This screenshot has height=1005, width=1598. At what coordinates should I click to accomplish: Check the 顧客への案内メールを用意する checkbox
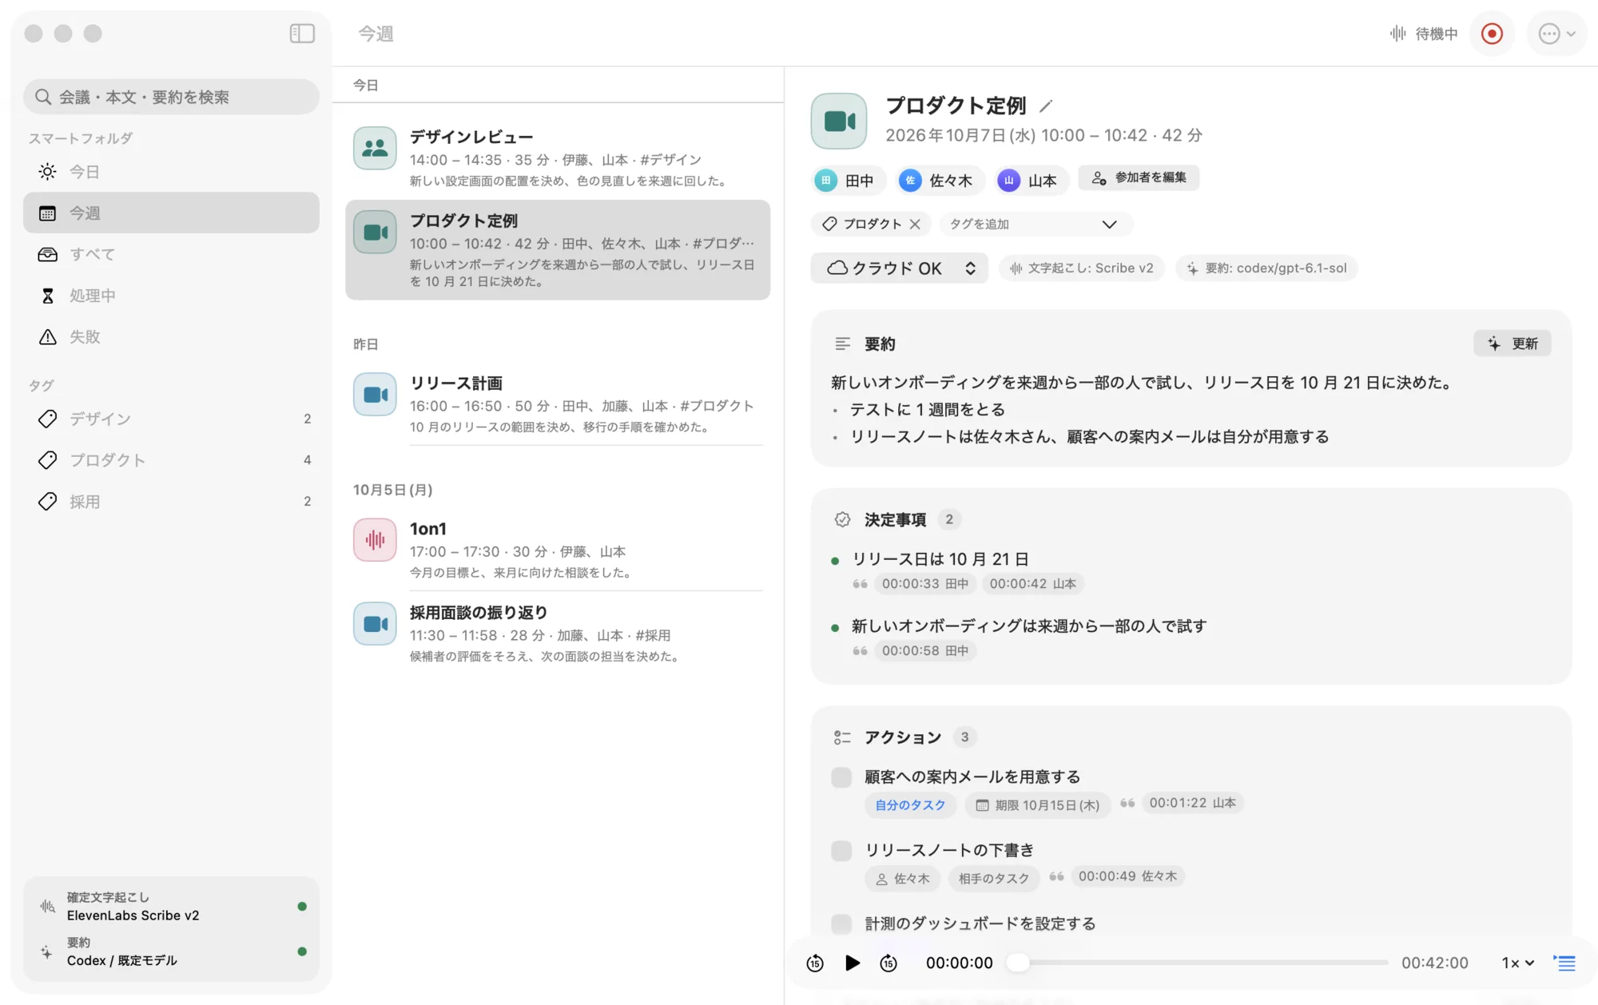[841, 777]
